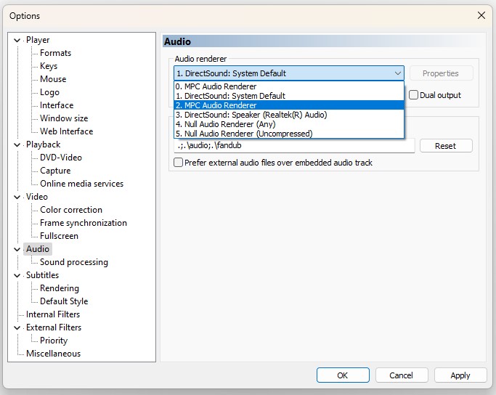Select Rendering under Subtitles

[x=60, y=288]
